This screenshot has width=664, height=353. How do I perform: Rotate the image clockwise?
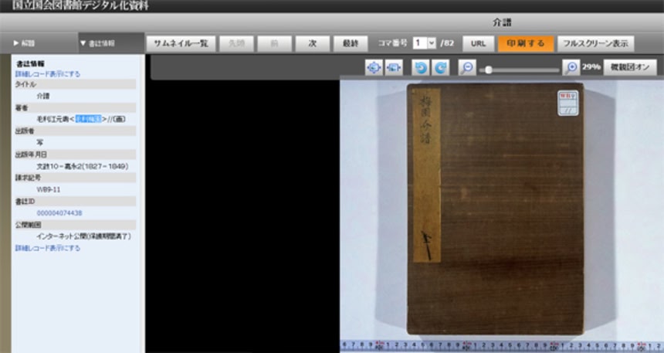pyautogui.click(x=440, y=68)
